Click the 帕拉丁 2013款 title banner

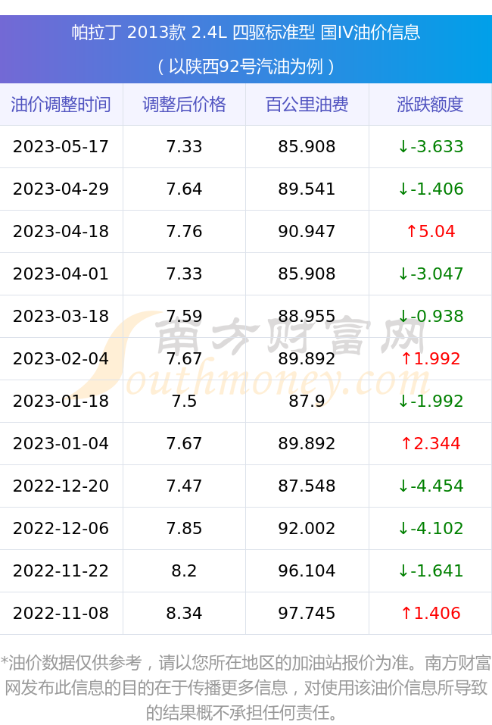(x=246, y=33)
